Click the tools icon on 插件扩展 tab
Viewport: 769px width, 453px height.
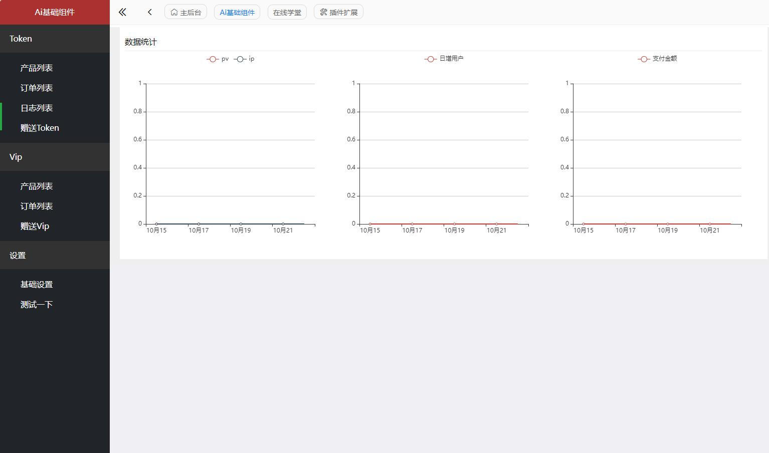click(x=323, y=12)
